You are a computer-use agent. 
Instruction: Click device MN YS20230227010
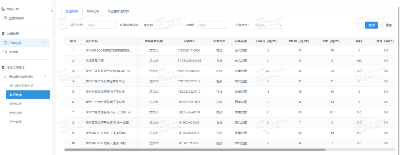189,92
